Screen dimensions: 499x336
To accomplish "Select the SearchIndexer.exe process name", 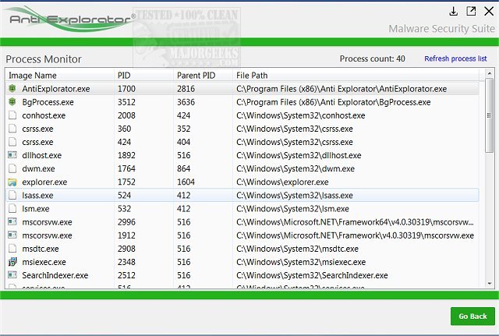I will [55, 275].
